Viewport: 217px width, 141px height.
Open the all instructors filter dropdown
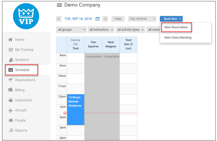[101, 30]
